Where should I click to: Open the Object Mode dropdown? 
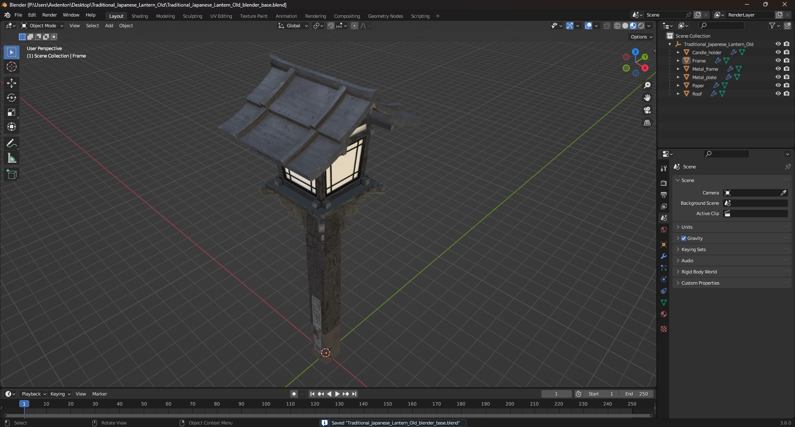[x=42, y=26]
